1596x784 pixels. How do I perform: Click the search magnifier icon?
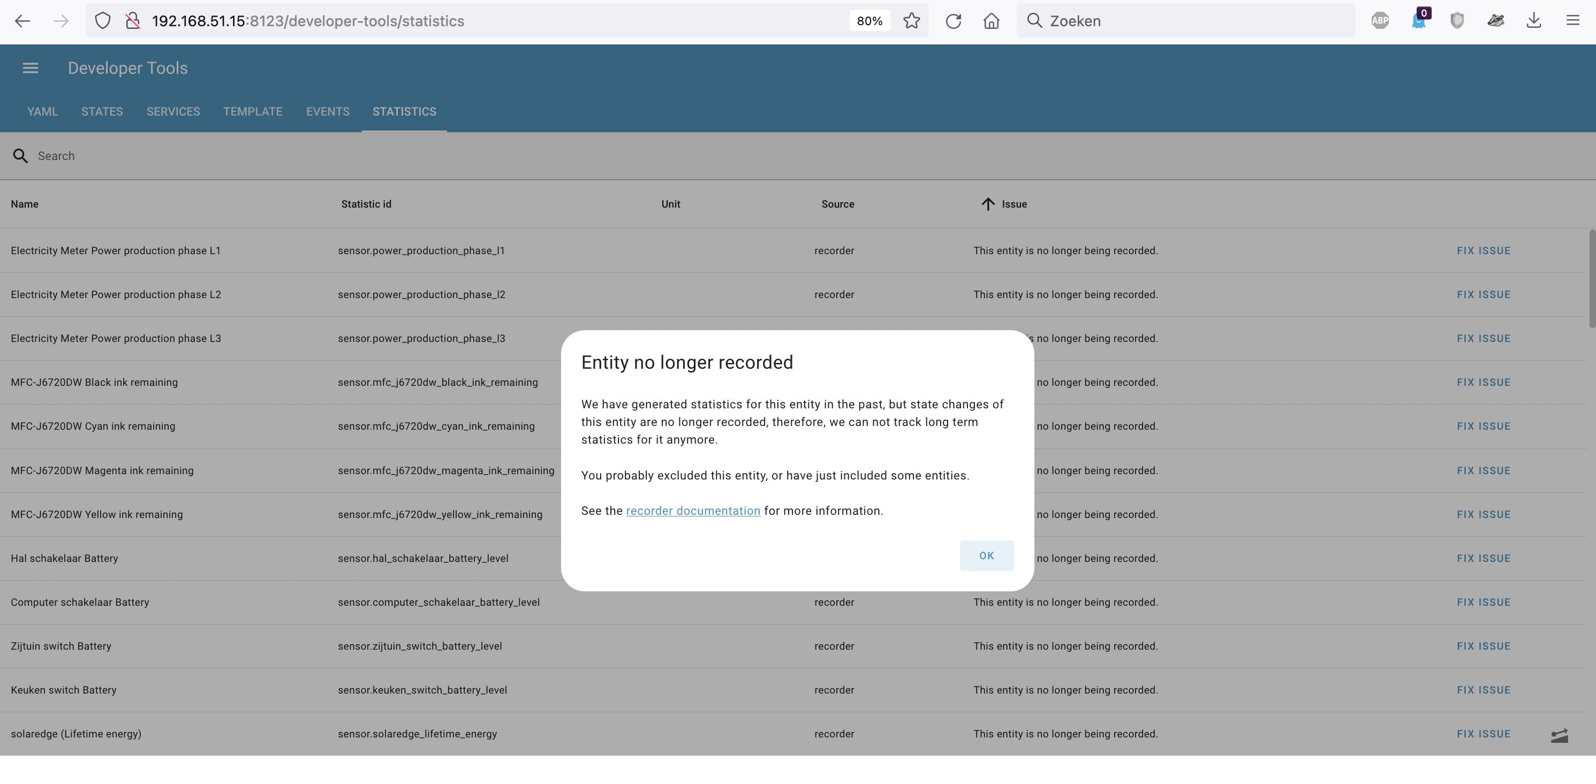20,155
